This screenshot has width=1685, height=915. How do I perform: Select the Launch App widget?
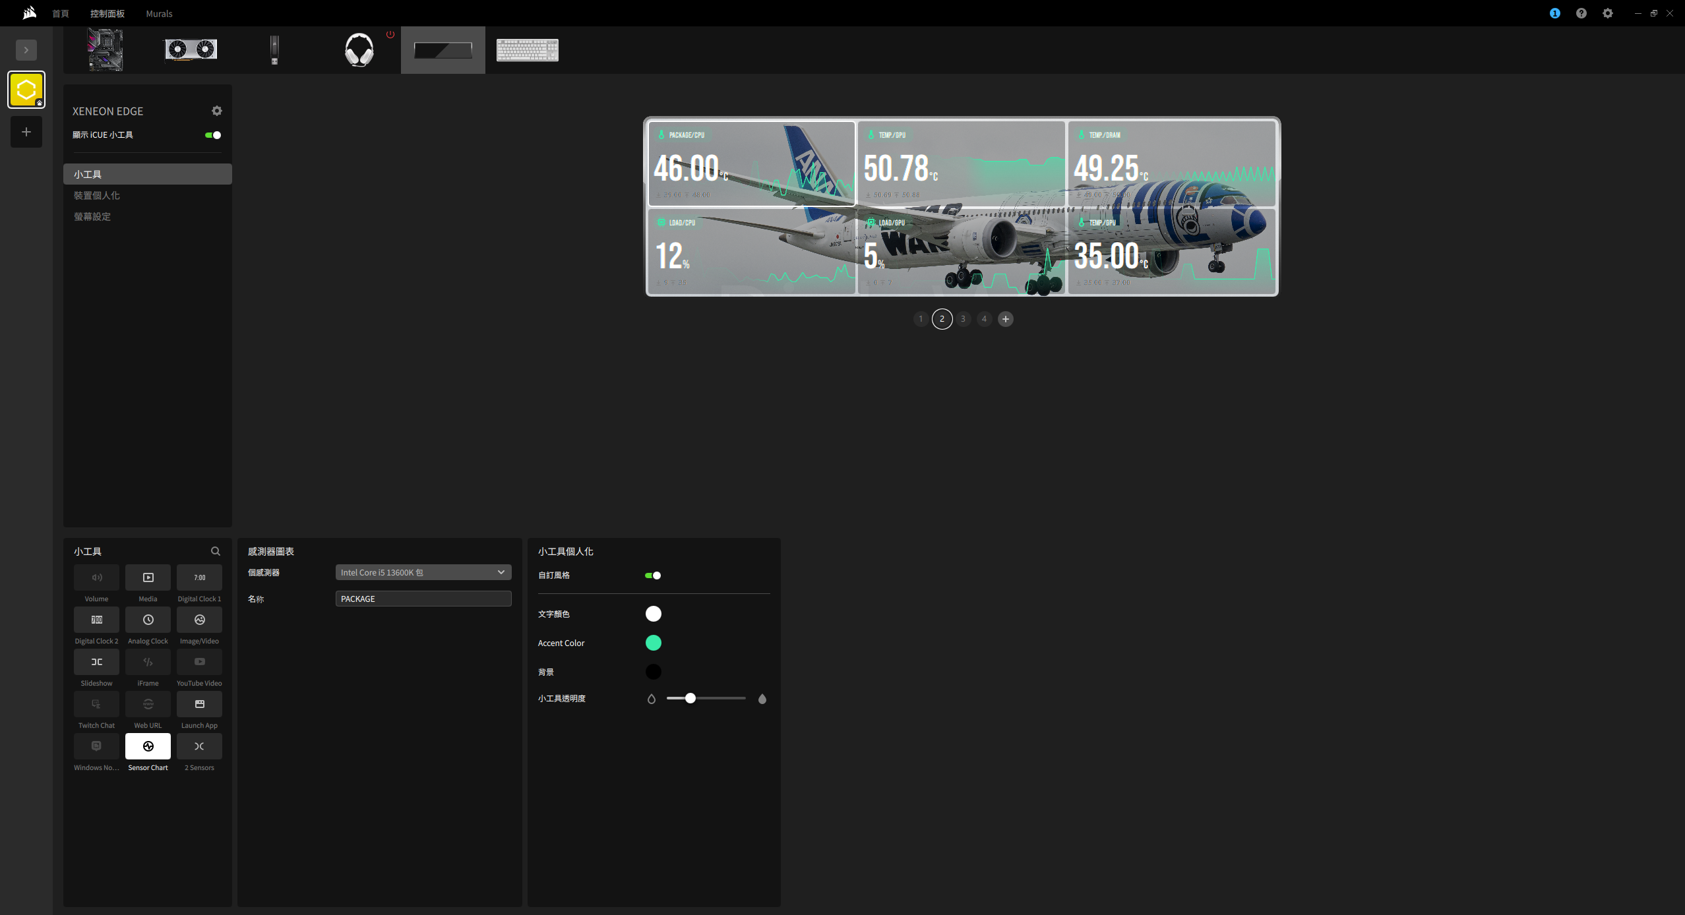point(199,704)
